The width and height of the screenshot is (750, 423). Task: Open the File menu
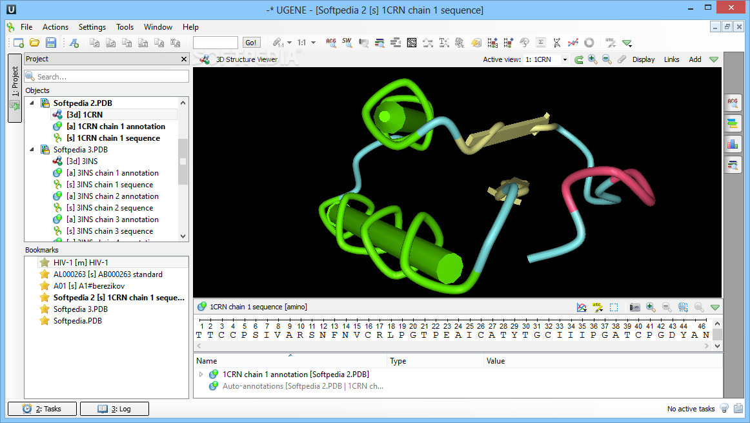click(x=26, y=26)
